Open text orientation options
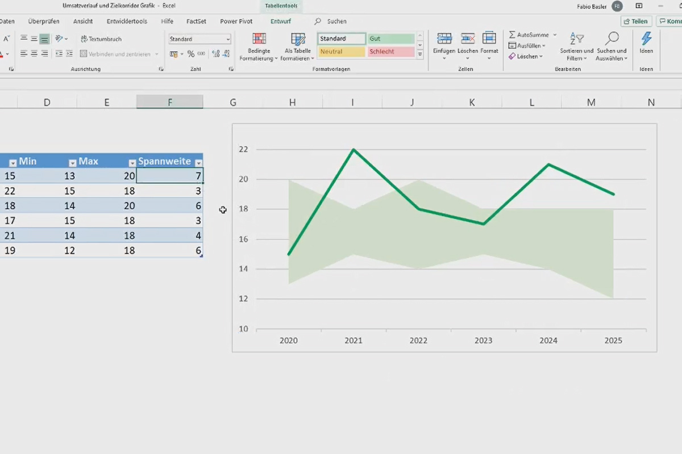The height and width of the screenshot is (454, 682). (x=61, y=39)
